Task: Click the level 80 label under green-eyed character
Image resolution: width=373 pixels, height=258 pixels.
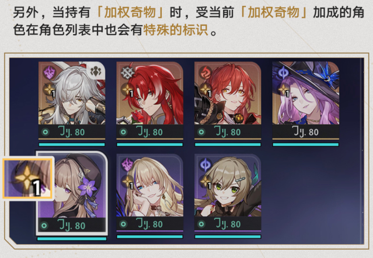Action: coord(228,224)
